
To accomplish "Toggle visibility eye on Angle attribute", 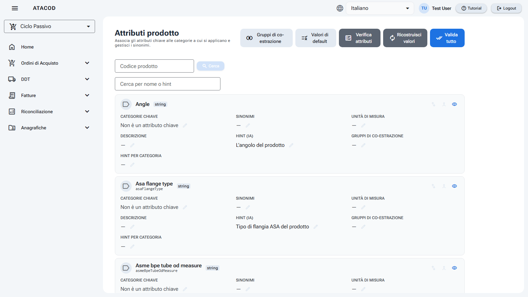I will [454, 104].
